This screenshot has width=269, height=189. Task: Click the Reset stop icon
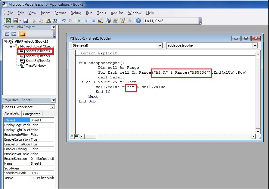click(93, 21)
